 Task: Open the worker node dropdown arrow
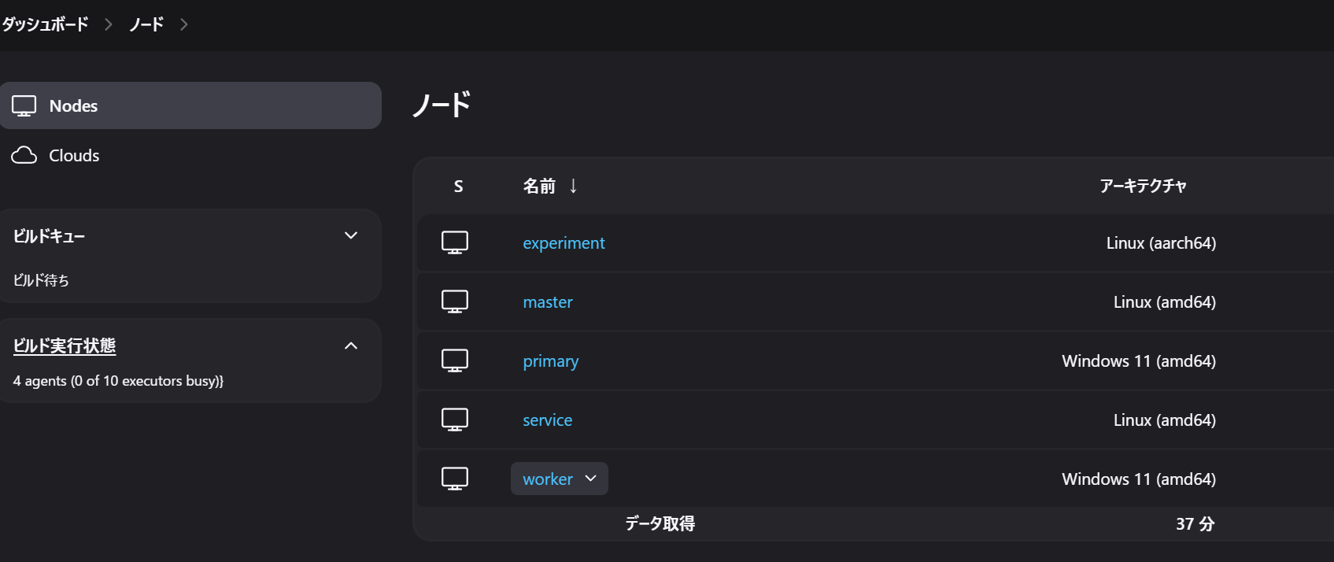click(x=591, y=479)
